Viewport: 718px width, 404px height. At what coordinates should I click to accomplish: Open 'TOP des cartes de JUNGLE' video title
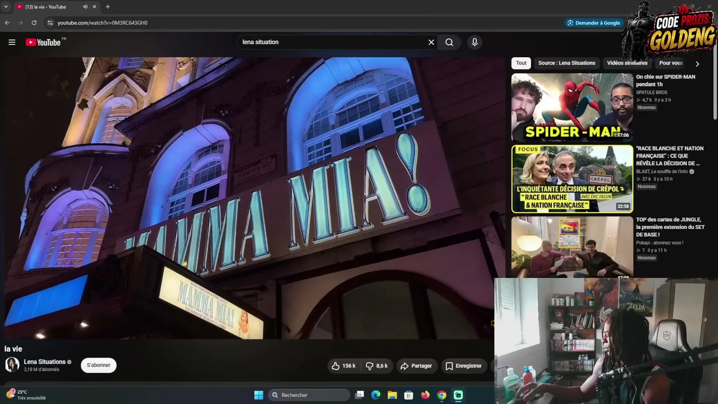coord(669,227)
